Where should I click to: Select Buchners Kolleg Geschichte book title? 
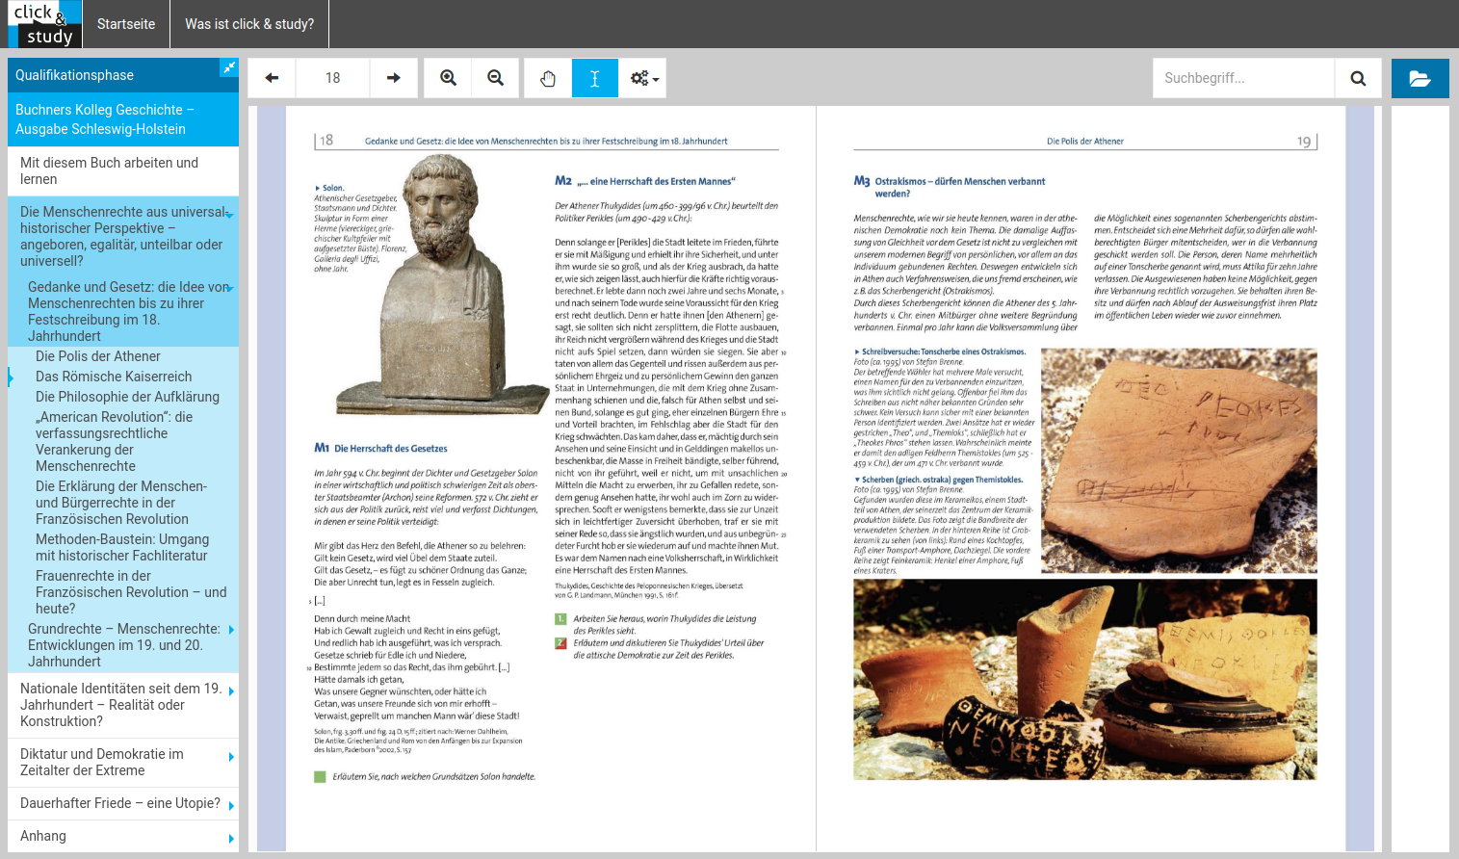123,119
